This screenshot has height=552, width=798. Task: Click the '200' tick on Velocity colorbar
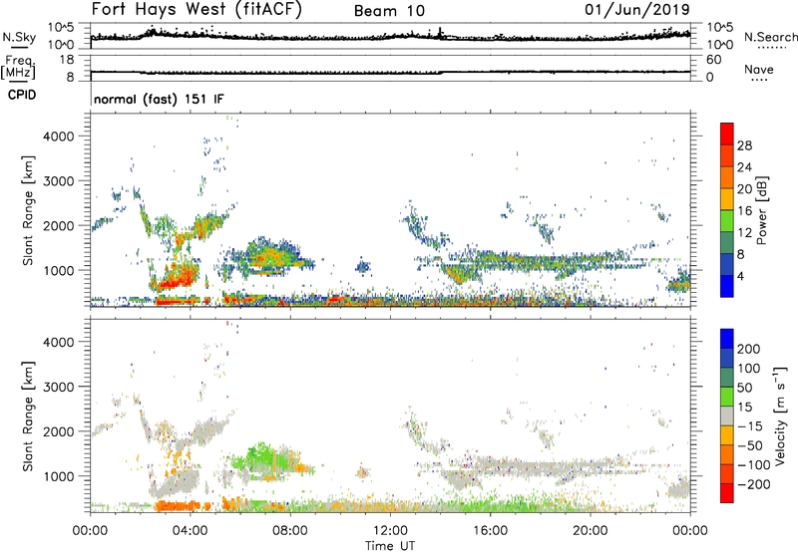coord(749,349)
